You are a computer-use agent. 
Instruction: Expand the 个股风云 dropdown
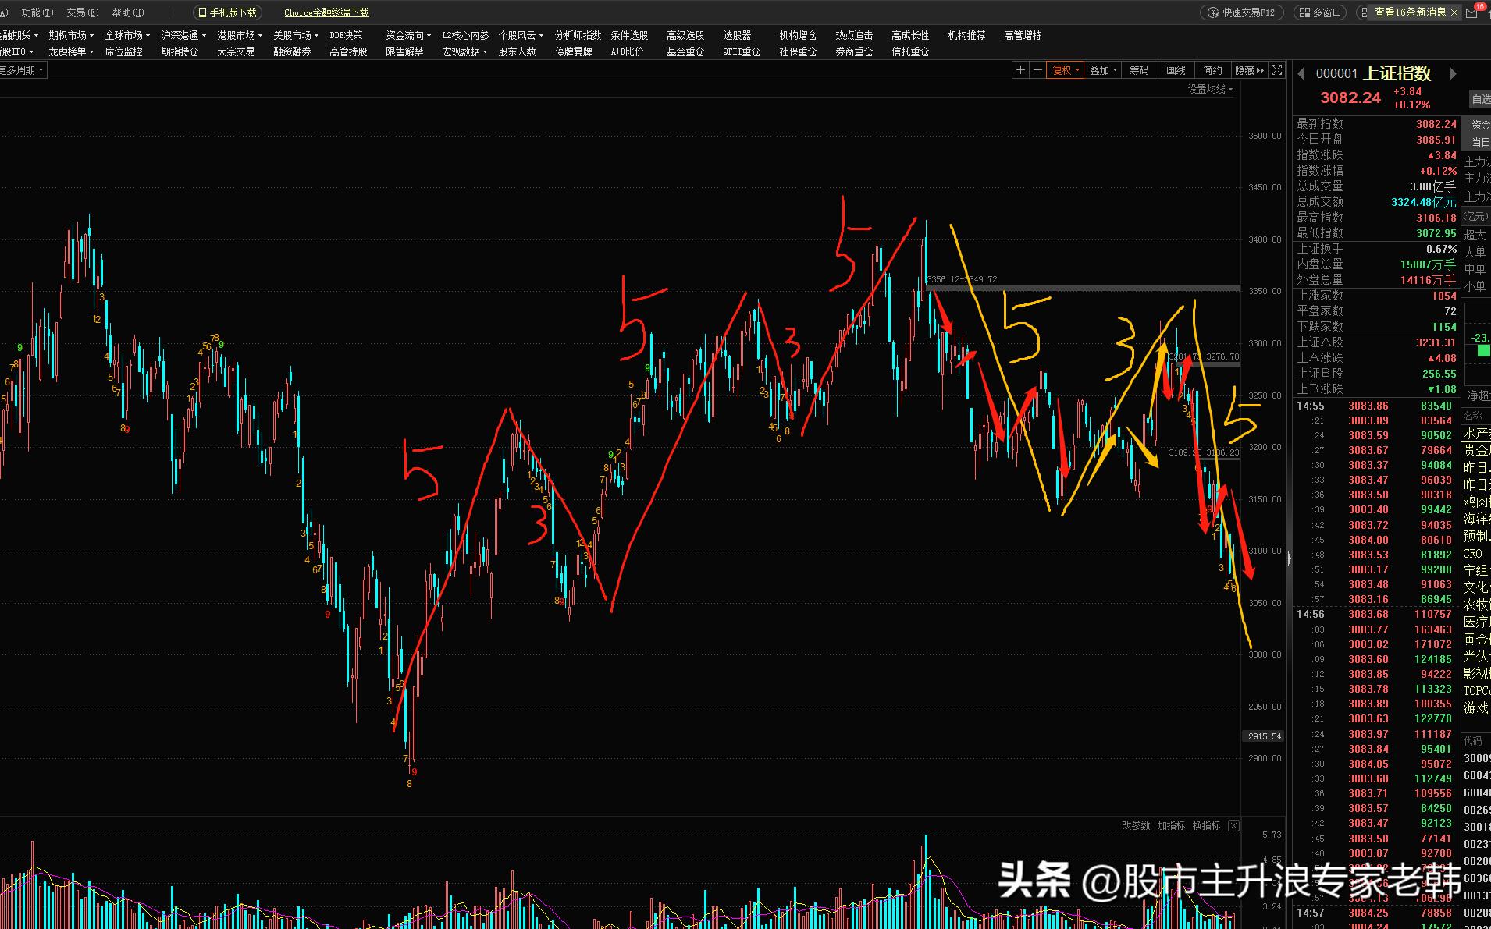(521, 35)
